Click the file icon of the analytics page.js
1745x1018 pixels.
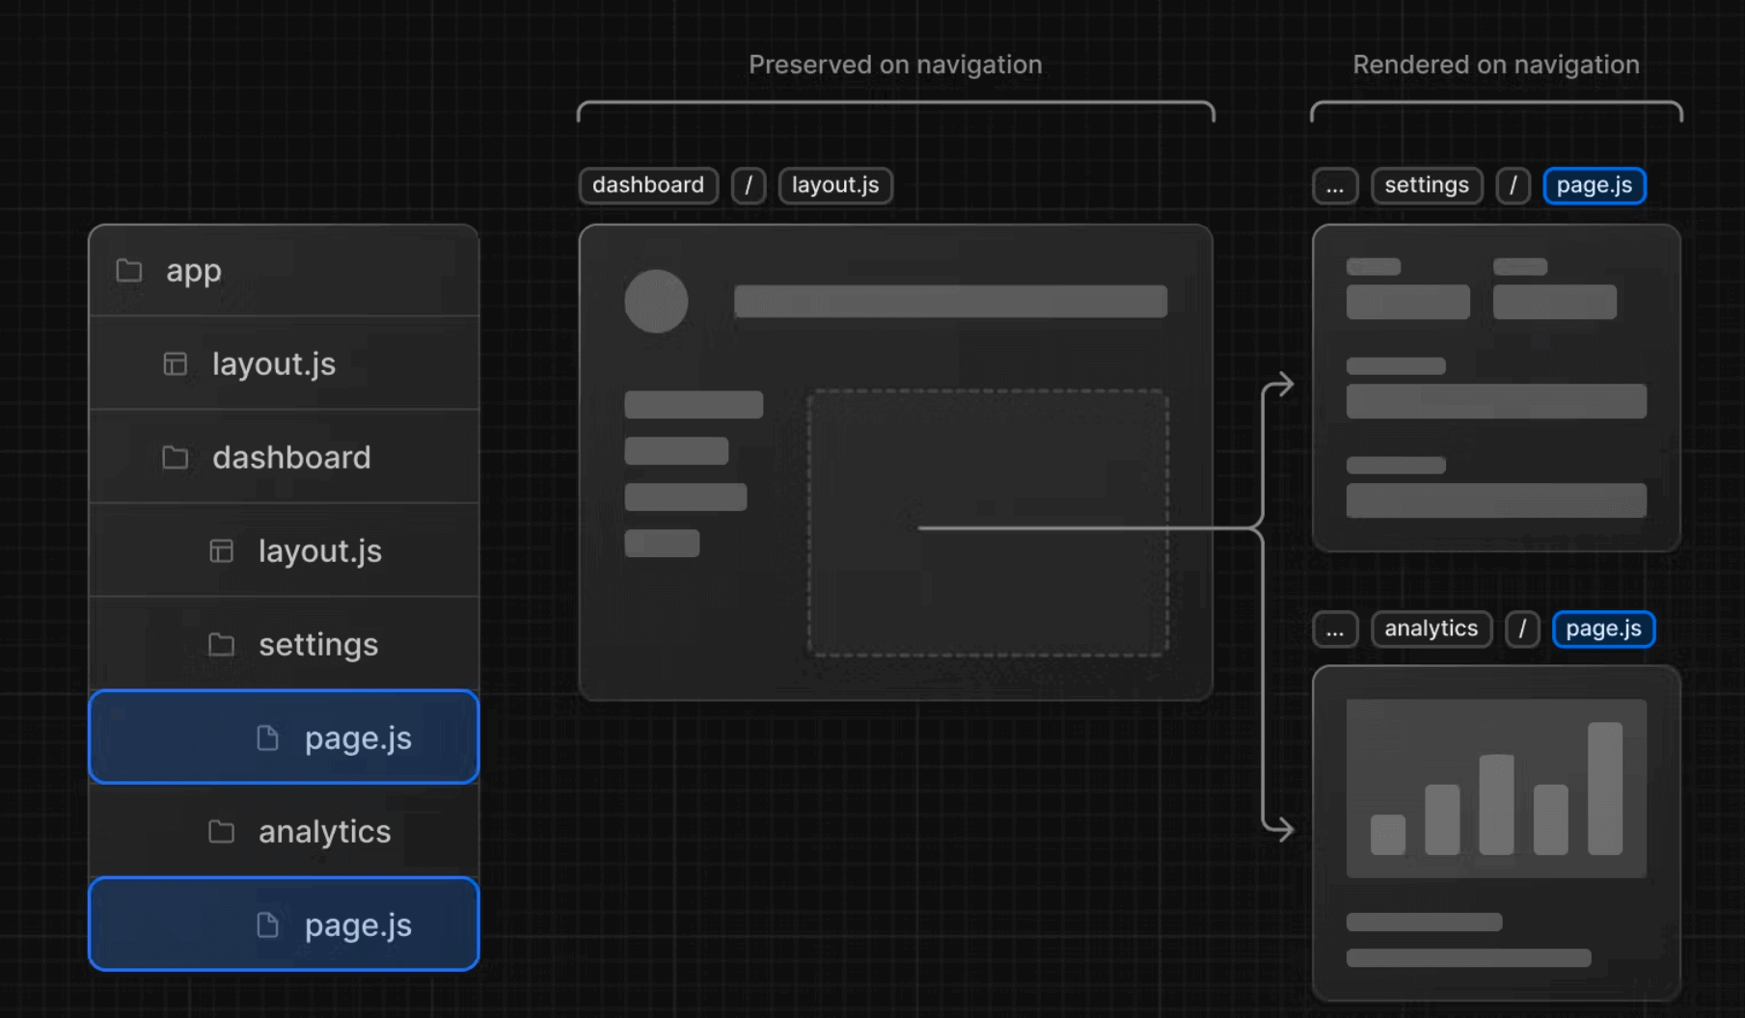point(267,925)
